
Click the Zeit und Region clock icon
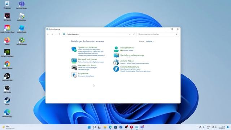pos(116,62)
